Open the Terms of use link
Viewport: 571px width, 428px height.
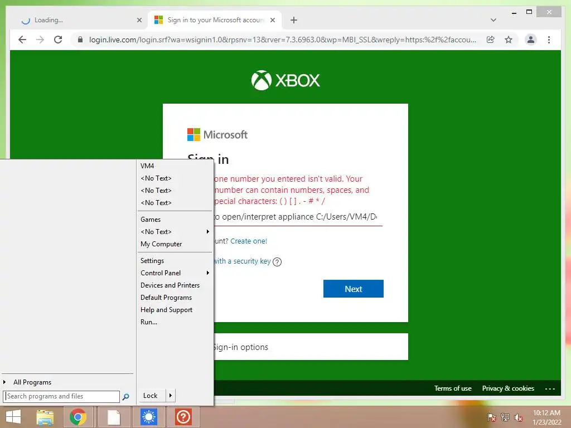(x=453, y=388)
